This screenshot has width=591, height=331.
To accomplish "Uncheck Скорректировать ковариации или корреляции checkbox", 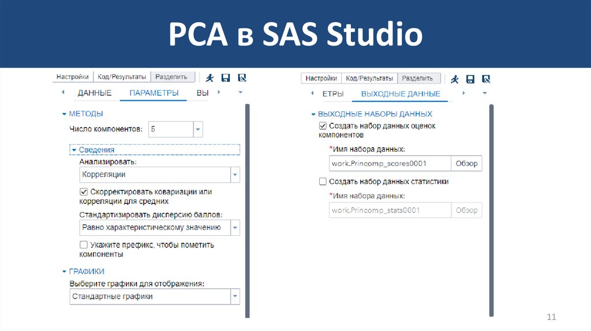I will (84, 192).
